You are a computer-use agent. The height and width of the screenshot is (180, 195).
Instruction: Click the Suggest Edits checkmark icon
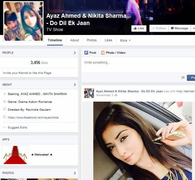pos(4,127)
